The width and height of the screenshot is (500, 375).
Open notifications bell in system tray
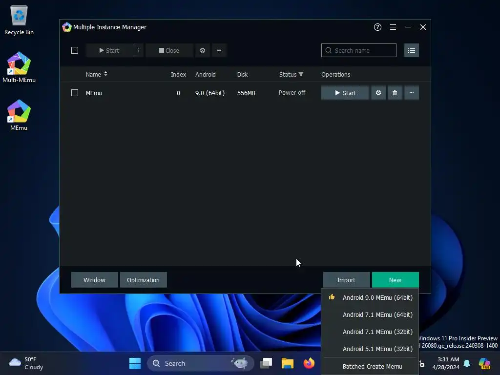(x=467, y=363)
